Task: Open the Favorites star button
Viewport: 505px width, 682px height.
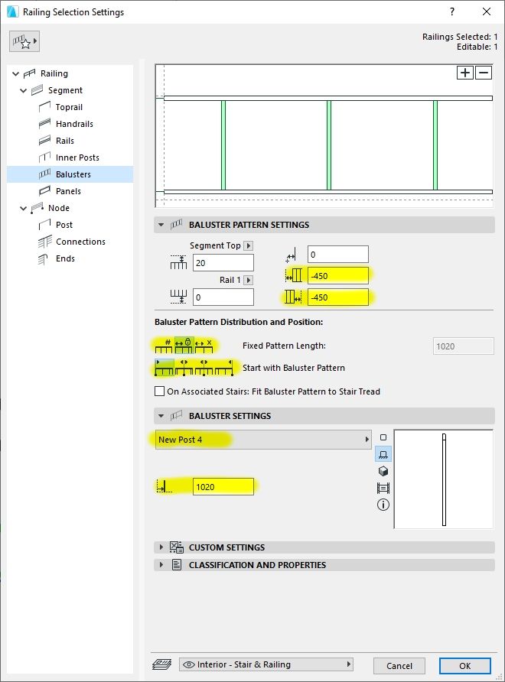Action: (24, 42)
